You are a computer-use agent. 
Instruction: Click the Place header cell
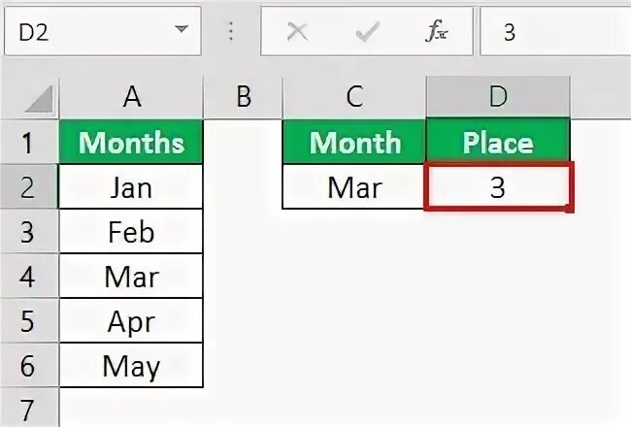497,143
